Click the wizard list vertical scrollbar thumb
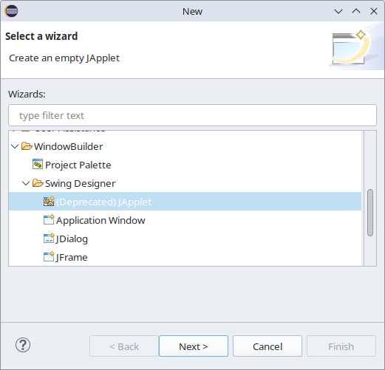This screenshot has height=370, width=385. point(370,213)
